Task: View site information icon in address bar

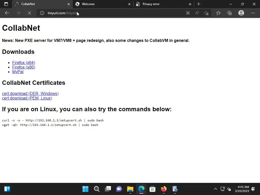Action: (x=42, y=13)
